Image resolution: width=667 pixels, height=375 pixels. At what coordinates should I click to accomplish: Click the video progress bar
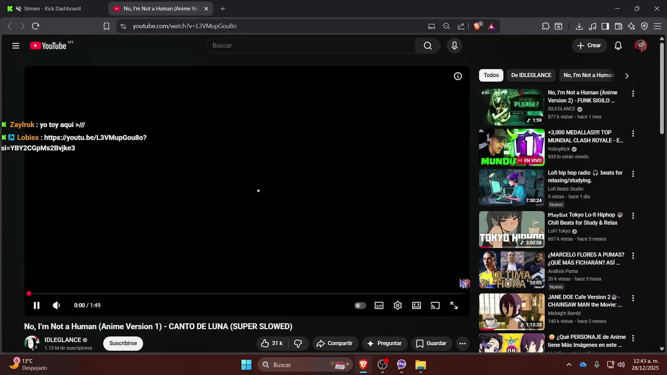pos(246,294)
